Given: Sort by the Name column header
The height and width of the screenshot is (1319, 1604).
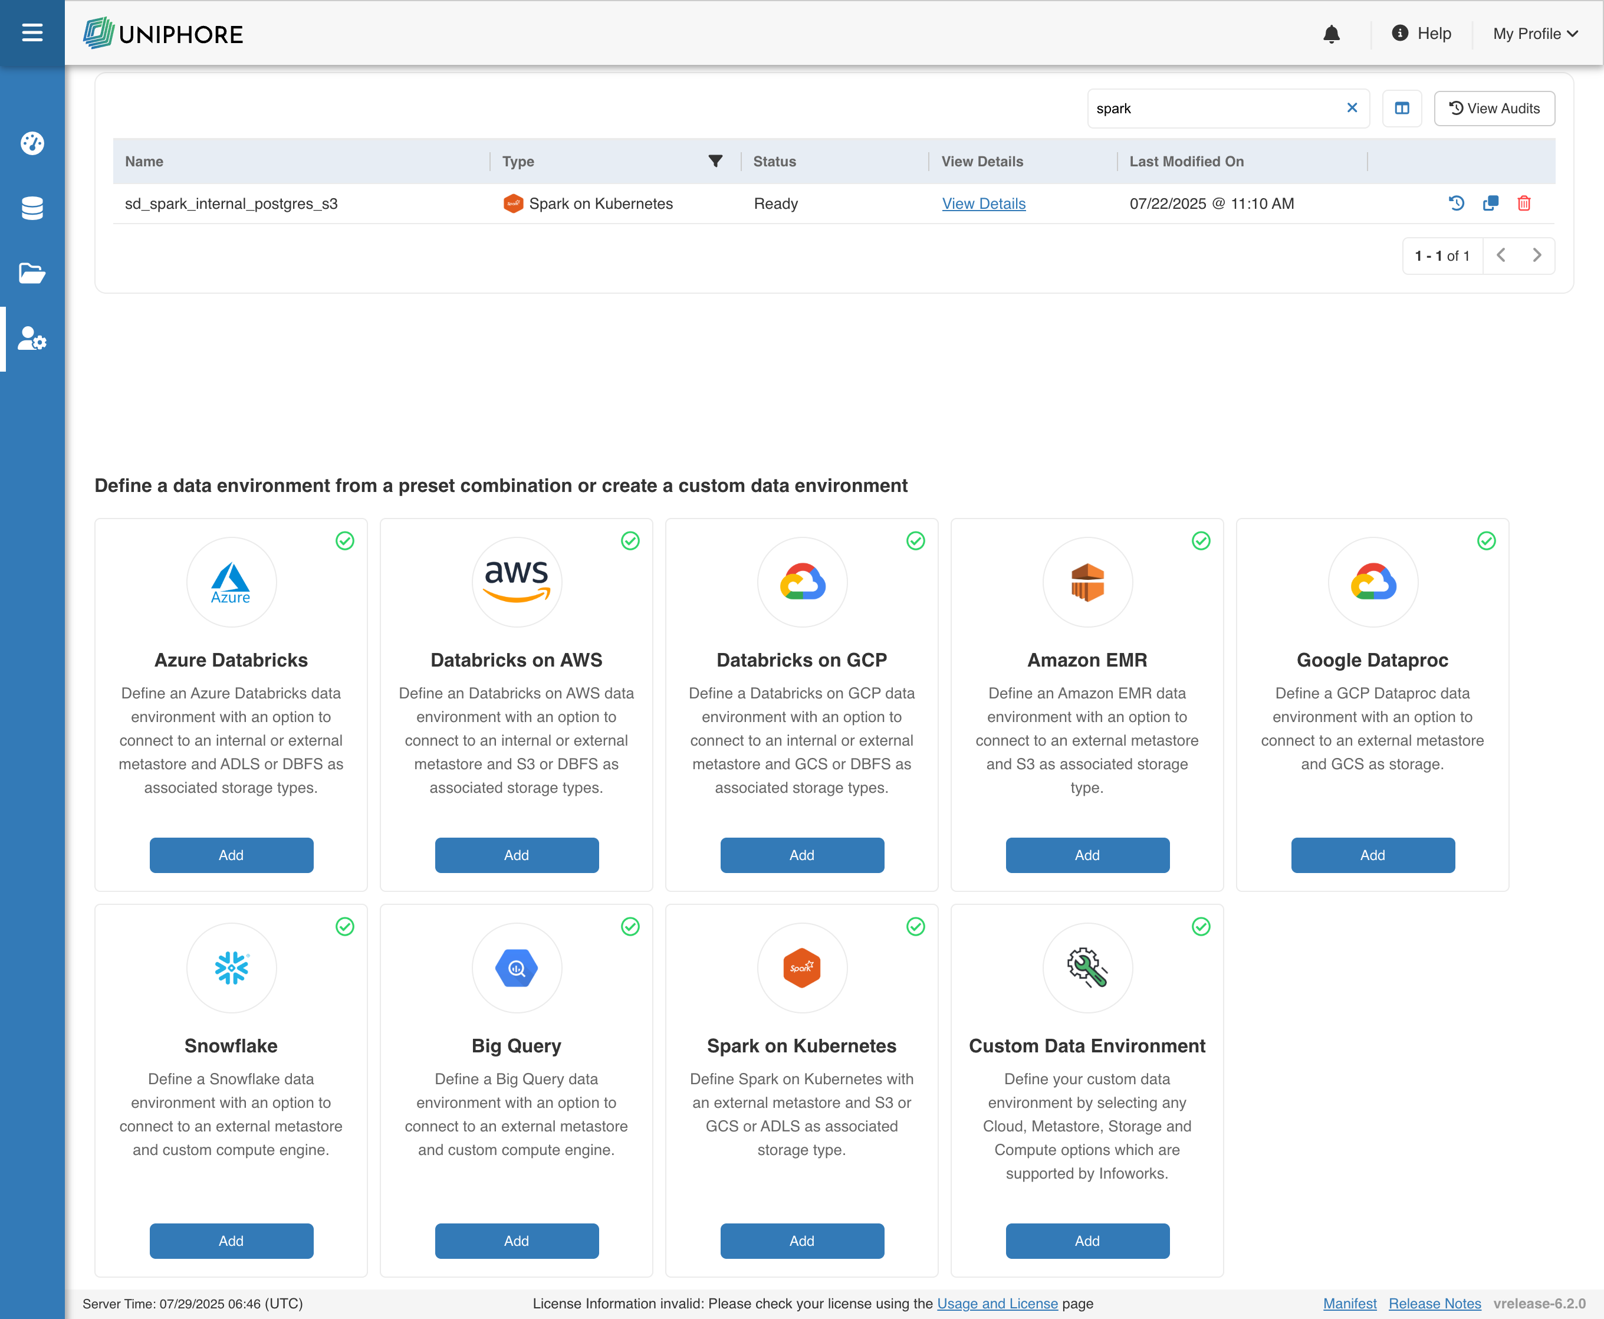Looking at the screenshot, I should point(144,161).
